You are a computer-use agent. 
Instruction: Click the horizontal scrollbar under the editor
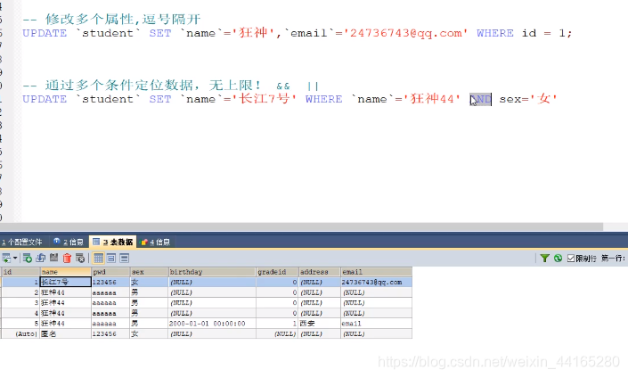(301, 226)
